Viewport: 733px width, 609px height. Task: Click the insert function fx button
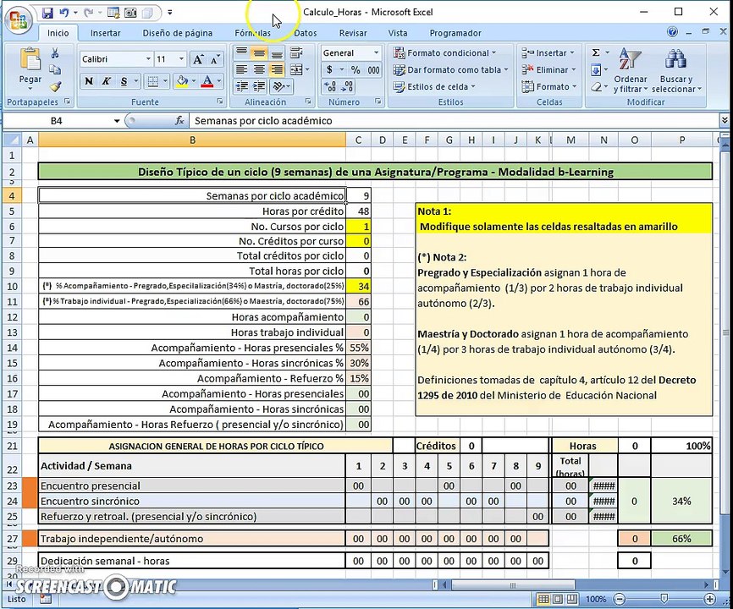tap(179, 121)
